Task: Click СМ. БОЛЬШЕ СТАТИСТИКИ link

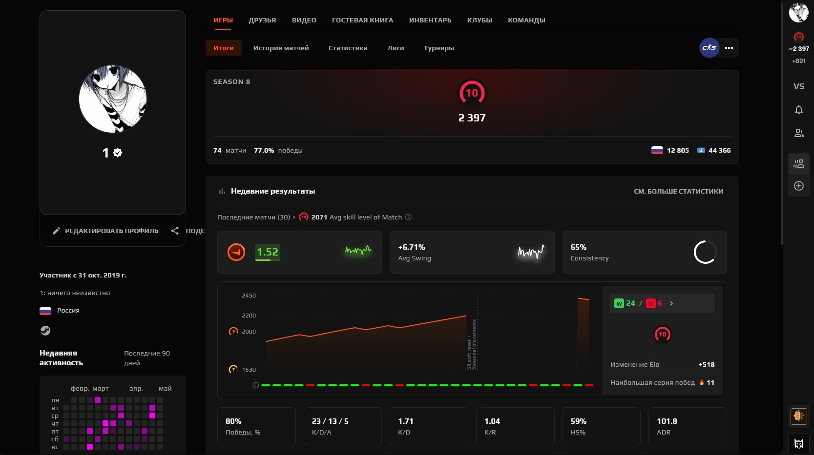Action: click(x=679, y=191)
